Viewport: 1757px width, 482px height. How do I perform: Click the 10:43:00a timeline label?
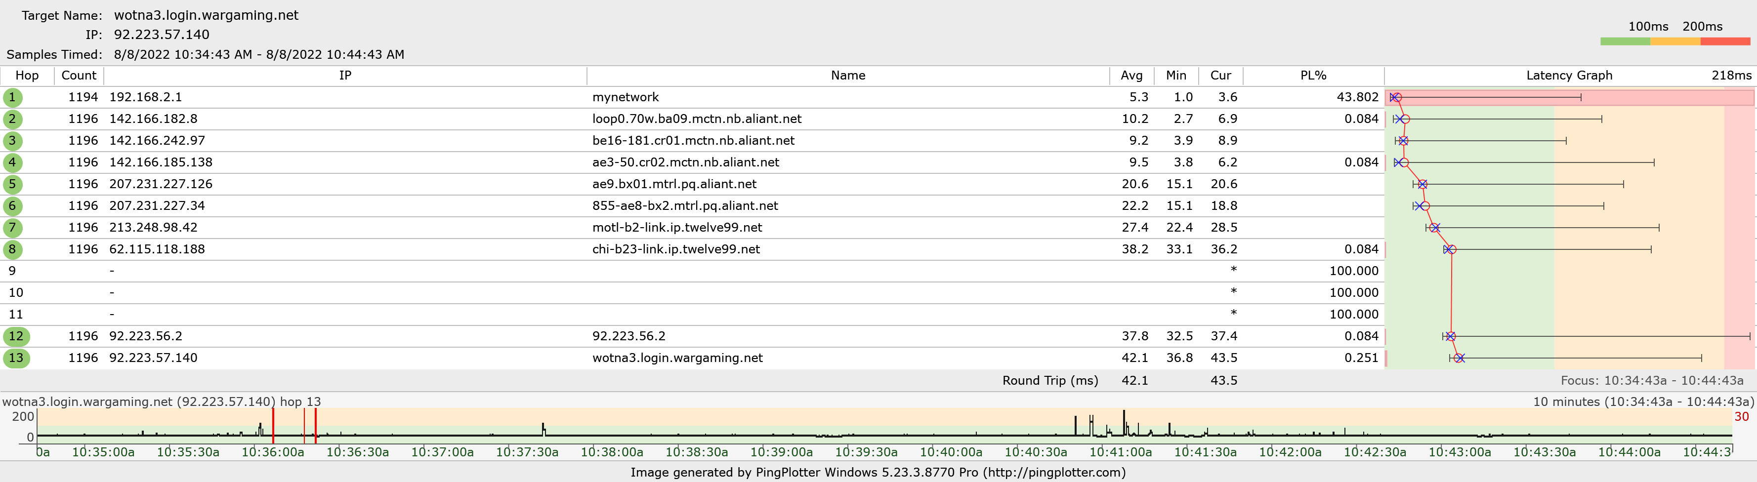pos(1459,452)
